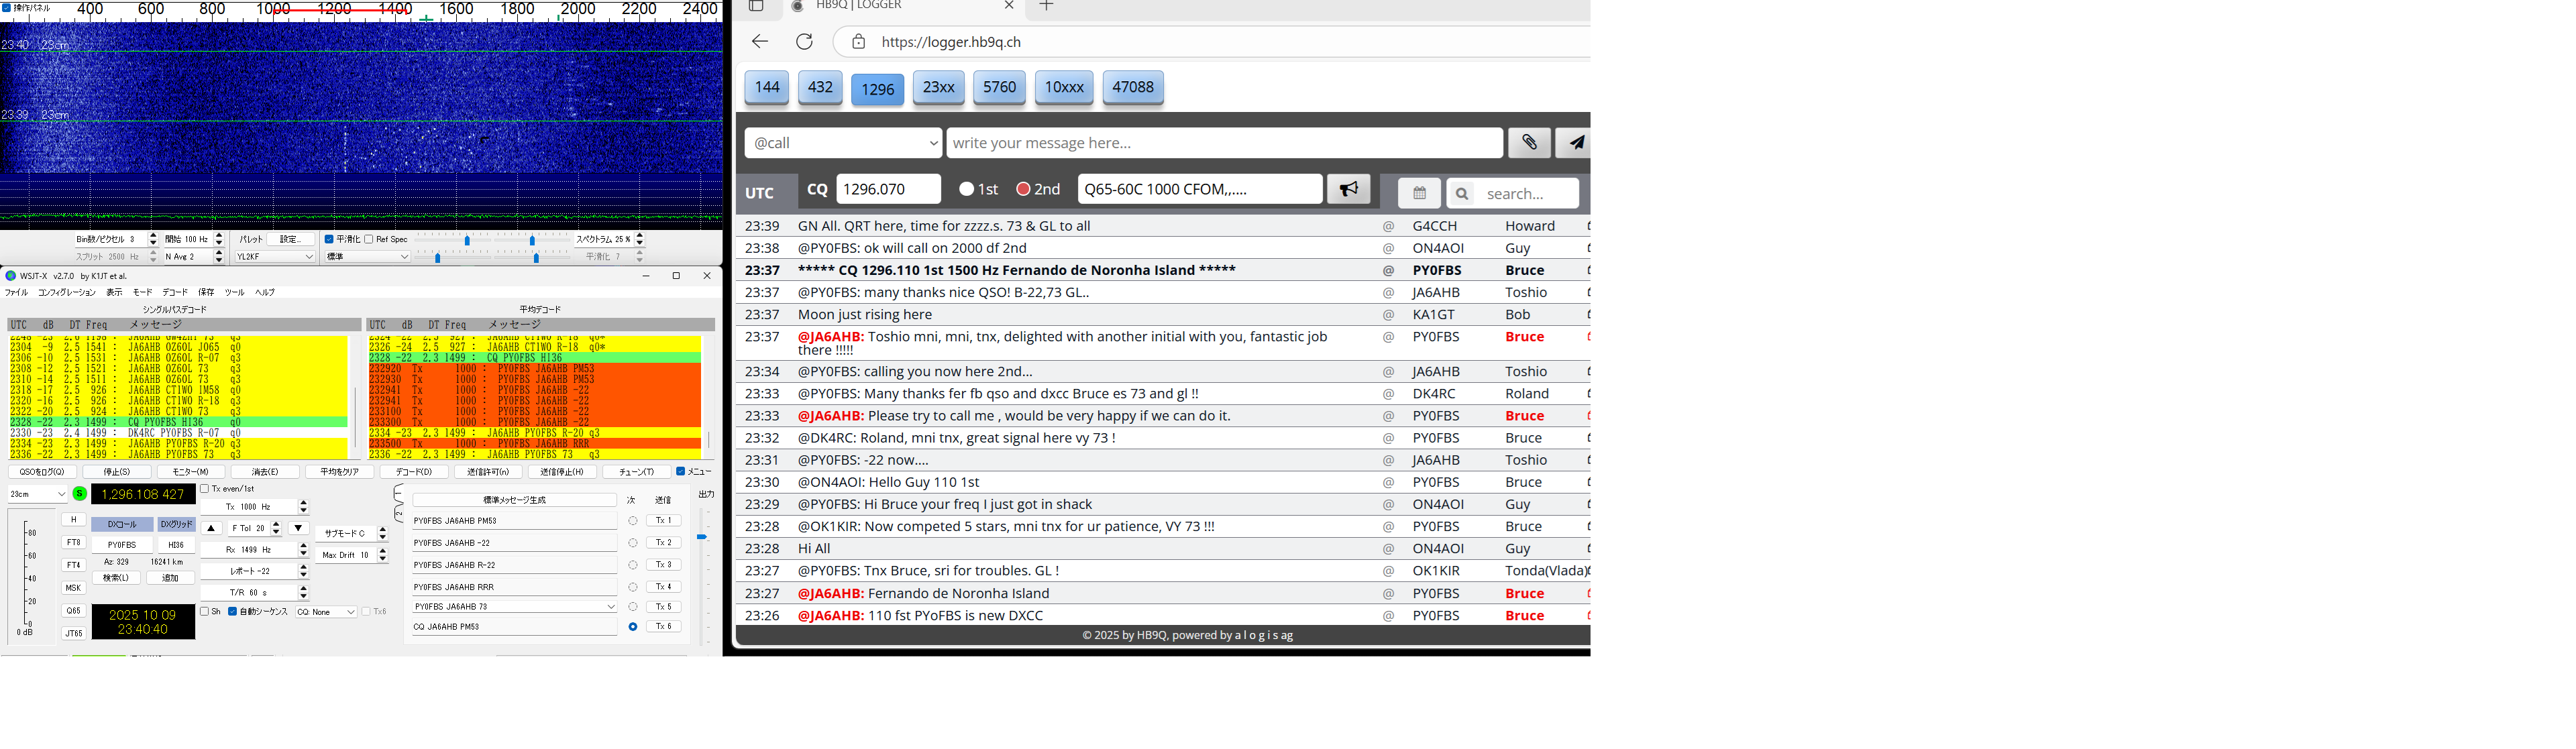This screenshot has height=749, width=2576.
Task: Adjust the 出力 power slider
Action: 702,537
